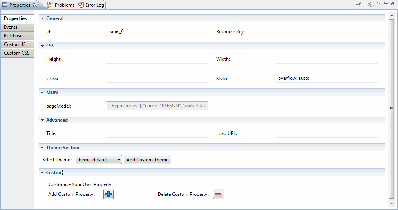Viewport: 398px width, 210px height.
Task: Click the pageModel read-only field
Action: 157,106
